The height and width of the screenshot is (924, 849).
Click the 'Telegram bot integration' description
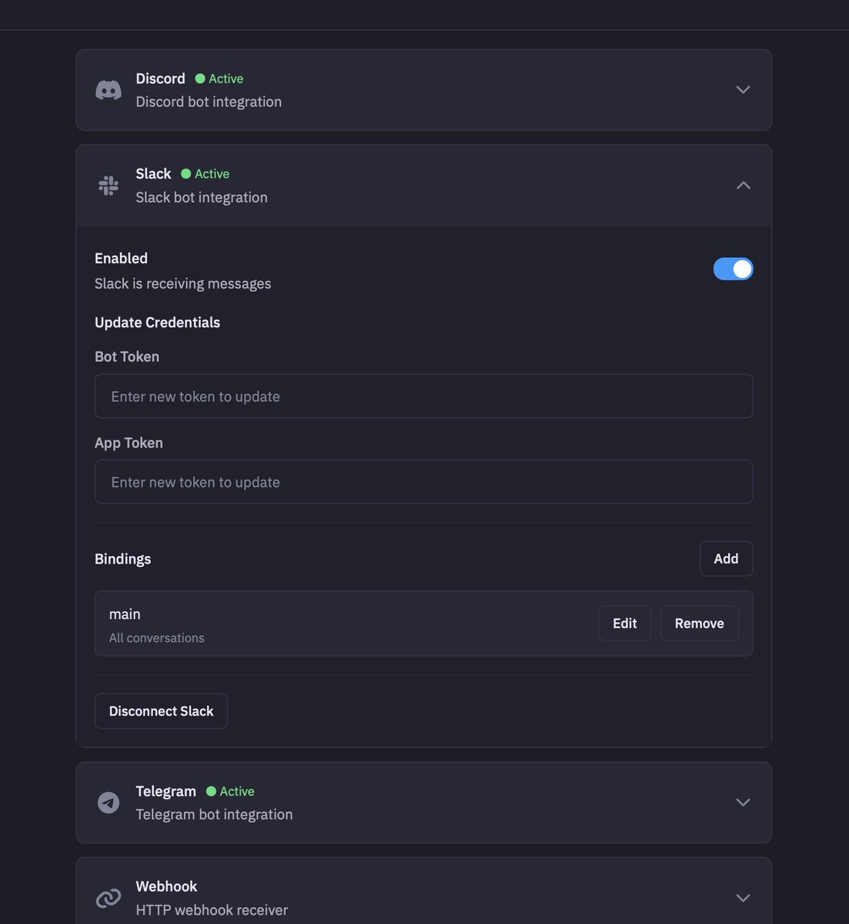coord(214,815)
